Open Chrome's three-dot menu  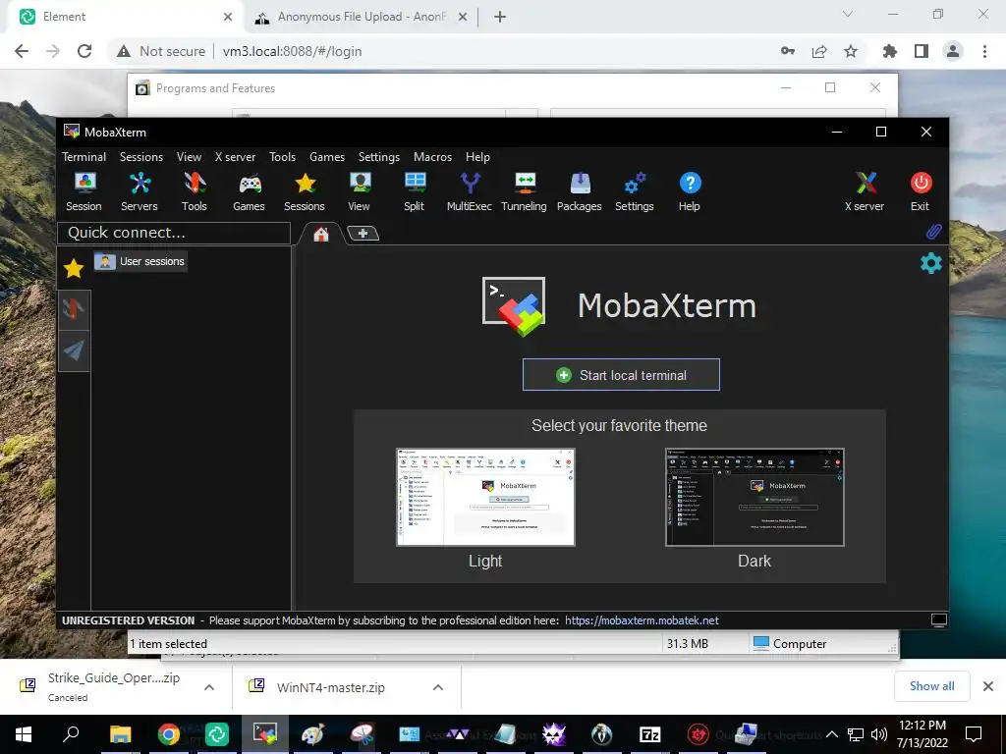(x=984, y=51)
